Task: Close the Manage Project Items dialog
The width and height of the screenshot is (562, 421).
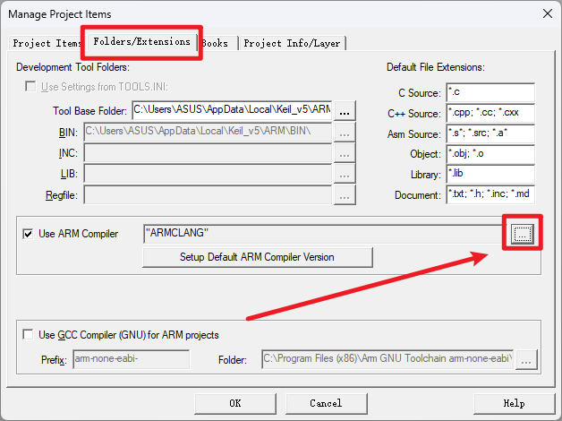Action: tap(546, 12)
